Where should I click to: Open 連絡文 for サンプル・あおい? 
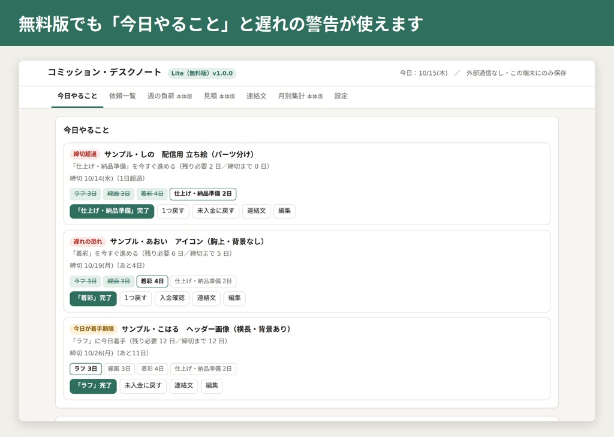point(206,298)
